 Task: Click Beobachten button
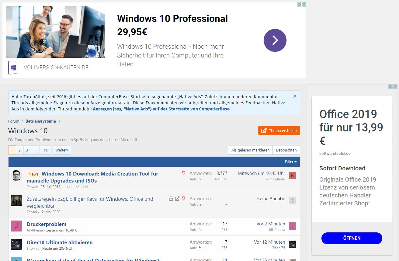pyautogui.click(x=286, y=150)
